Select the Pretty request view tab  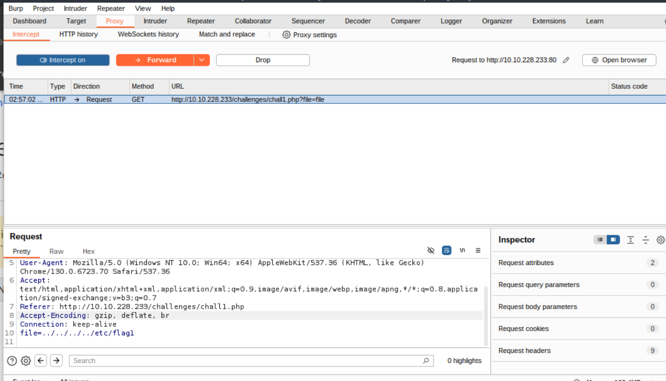coord(22,251)
